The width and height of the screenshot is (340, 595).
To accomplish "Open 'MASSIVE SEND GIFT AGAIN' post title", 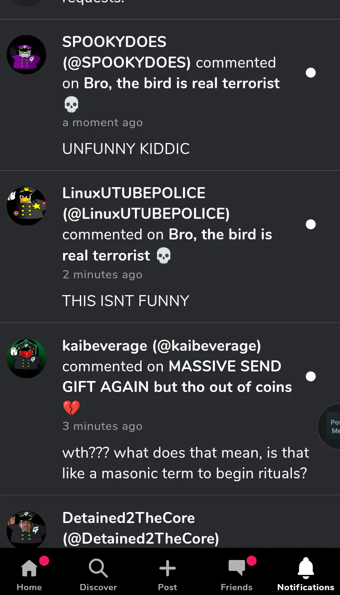I will [177, 377].
